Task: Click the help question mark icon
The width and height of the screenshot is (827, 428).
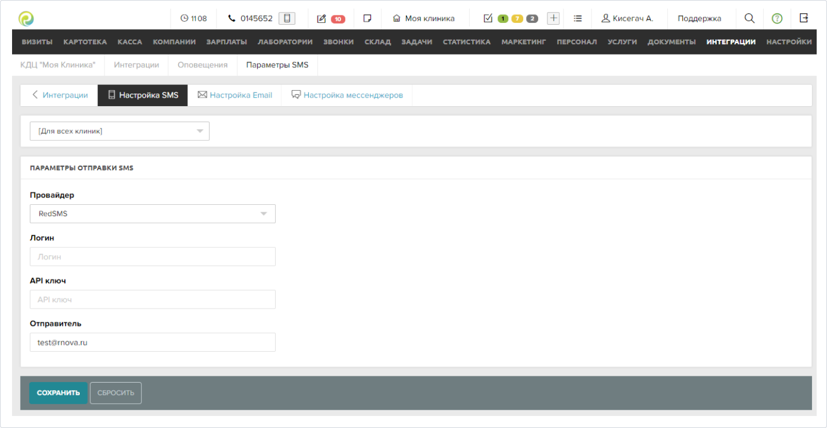Action: click(777, 18)
